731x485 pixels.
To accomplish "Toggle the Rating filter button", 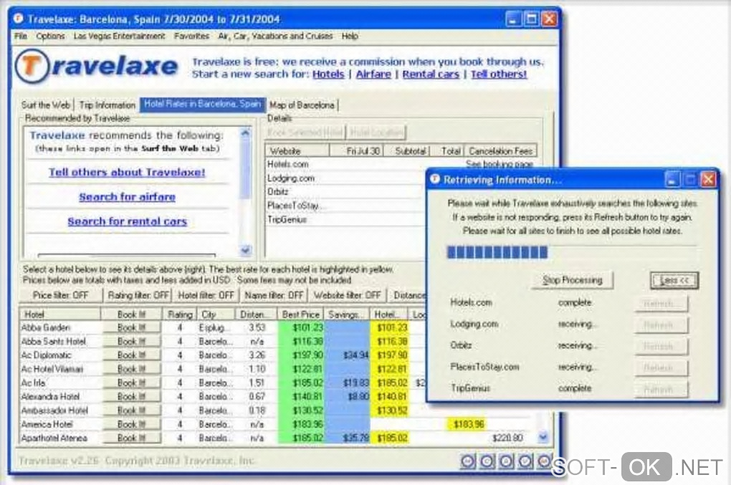I will click(x=138, y=295).
